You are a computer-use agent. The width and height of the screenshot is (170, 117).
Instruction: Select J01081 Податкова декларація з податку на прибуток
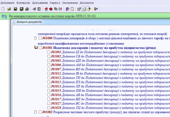point(99,48)
